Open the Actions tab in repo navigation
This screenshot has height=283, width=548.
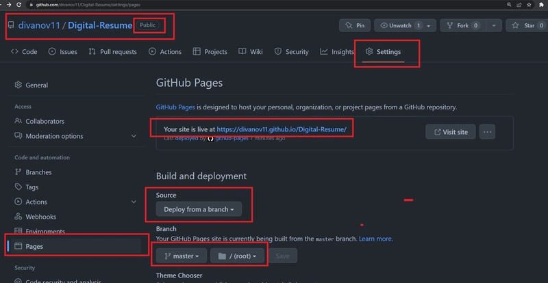click(x=165, y=52)
